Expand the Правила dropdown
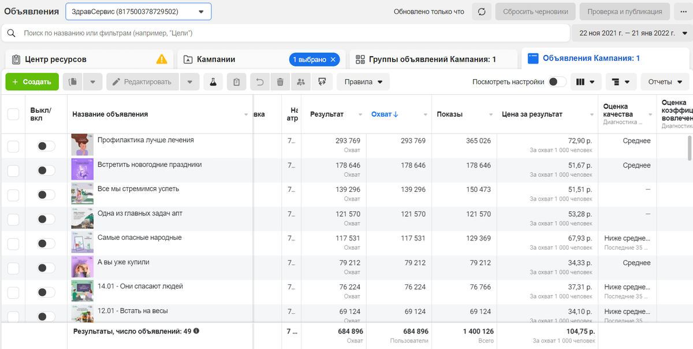 [x=363, y=82]
